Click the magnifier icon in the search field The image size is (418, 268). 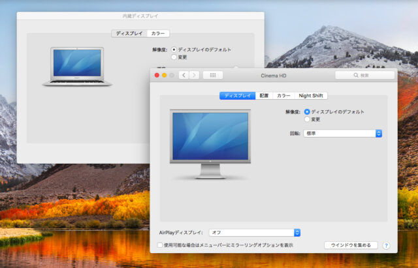[356, 76]
